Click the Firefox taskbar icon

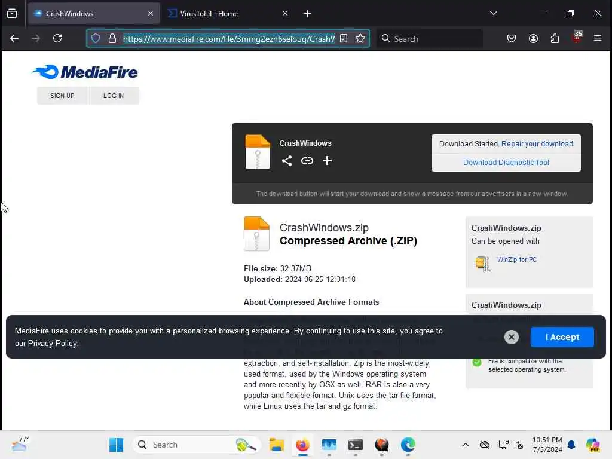coord(303,445)
